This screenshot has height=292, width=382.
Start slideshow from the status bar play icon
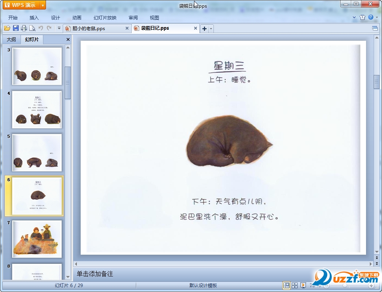pyautogui.click(x=303, y=285)
